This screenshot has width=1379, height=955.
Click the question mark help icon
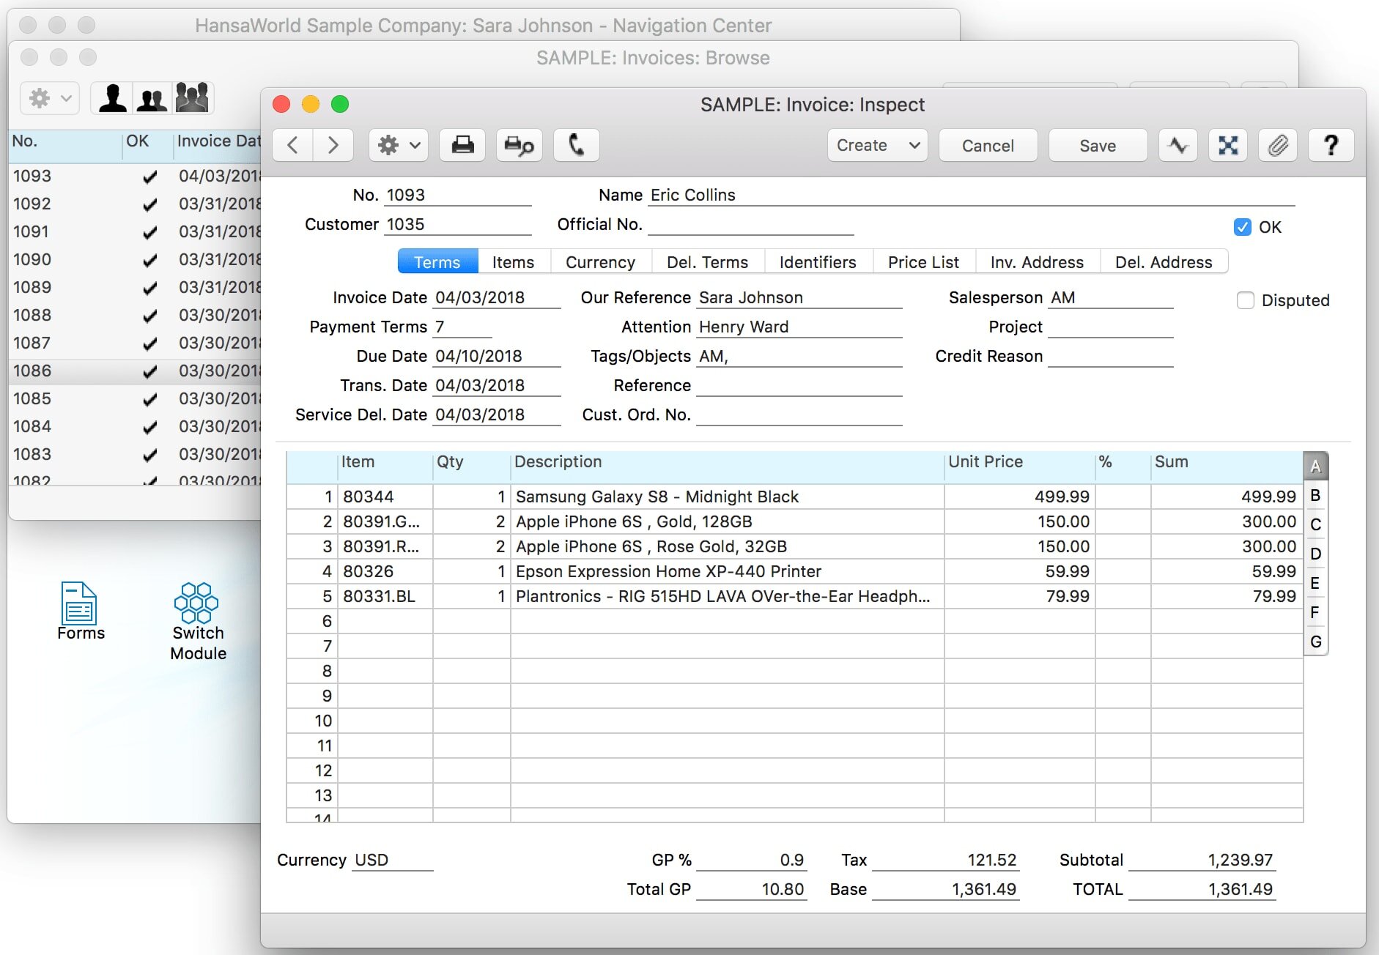(1331, 145)
